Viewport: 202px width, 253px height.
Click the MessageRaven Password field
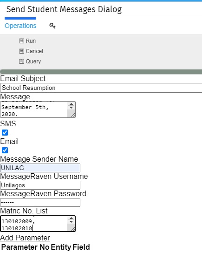(x=40, y=202)
